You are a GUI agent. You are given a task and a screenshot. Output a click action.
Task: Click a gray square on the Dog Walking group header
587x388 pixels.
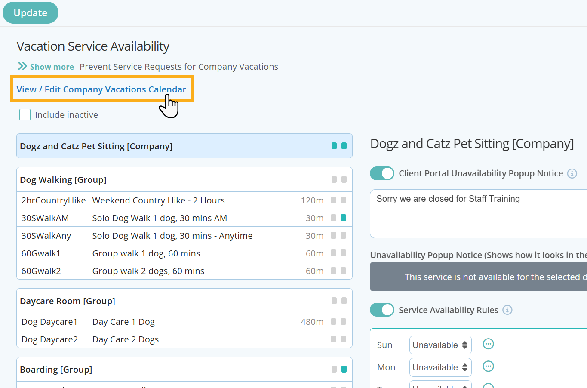[334, 179]
